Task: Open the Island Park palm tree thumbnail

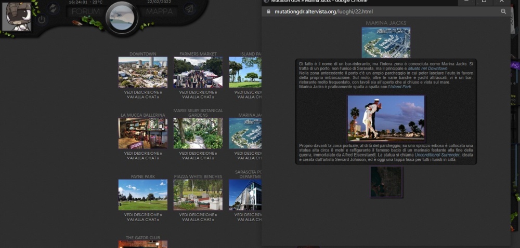Action: click(x=245, y=72)
